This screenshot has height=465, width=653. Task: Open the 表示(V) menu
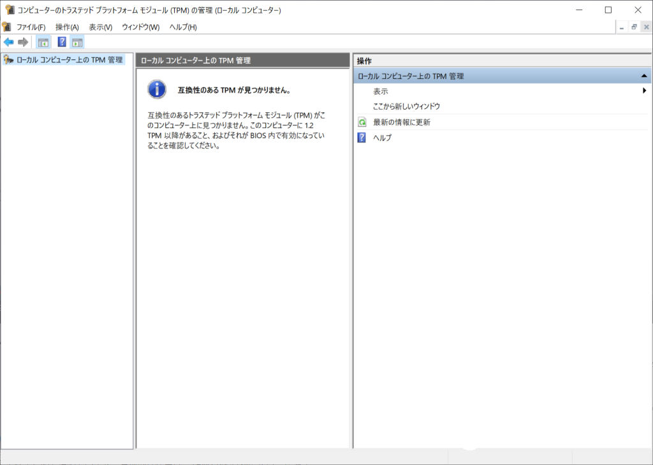click(100, 27)
